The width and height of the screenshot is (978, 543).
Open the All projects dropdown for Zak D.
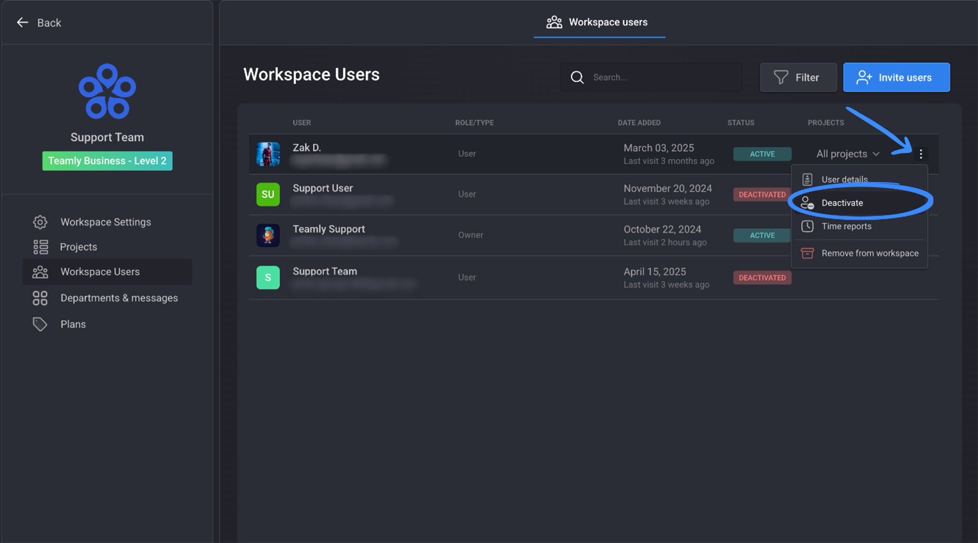[848, 154]
